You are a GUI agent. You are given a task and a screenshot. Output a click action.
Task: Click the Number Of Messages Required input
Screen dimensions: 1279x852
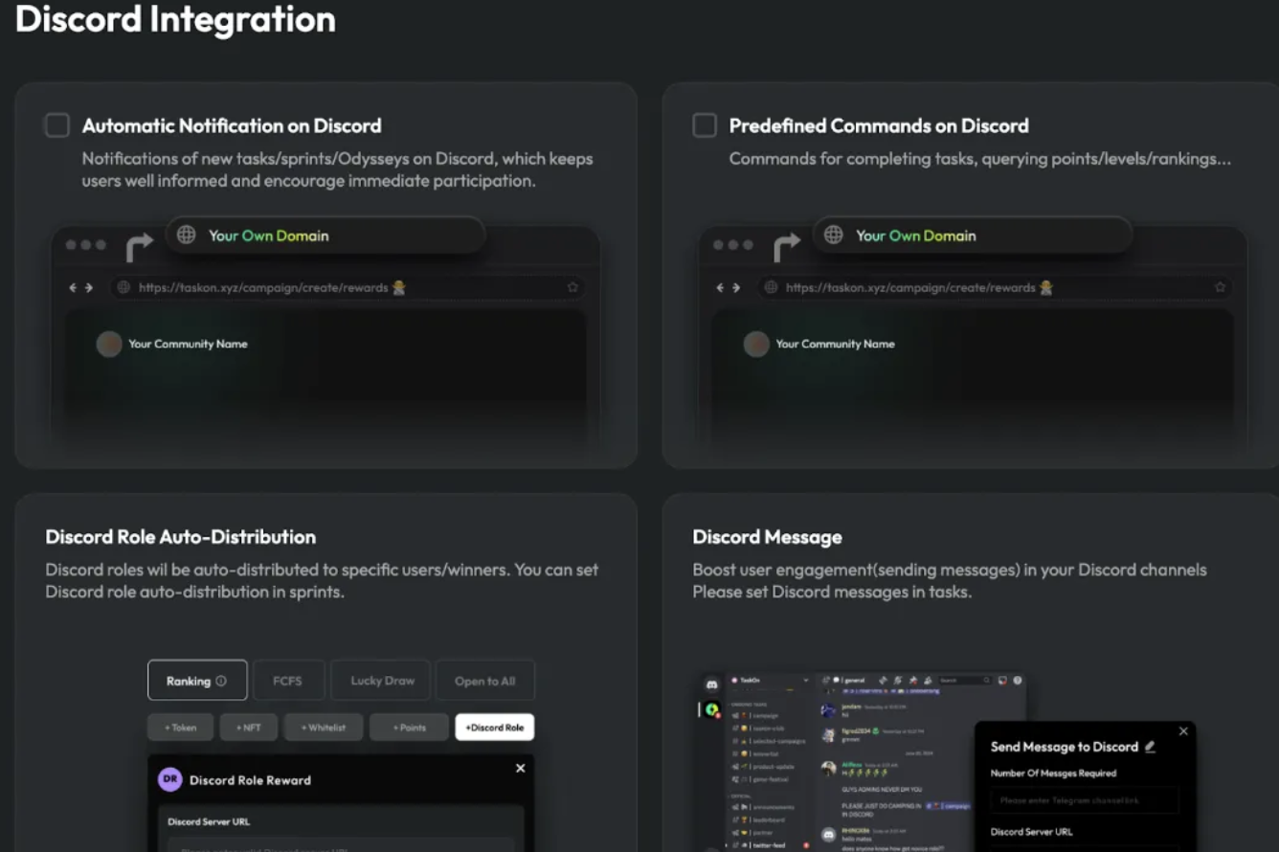coord(1084,800)
